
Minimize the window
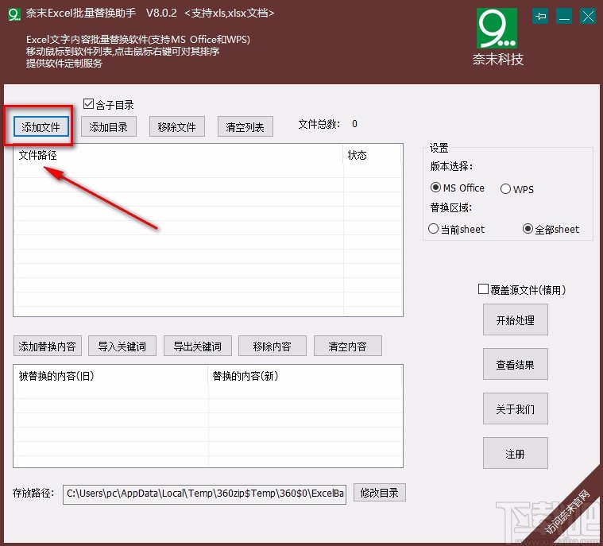click(564, 17)
